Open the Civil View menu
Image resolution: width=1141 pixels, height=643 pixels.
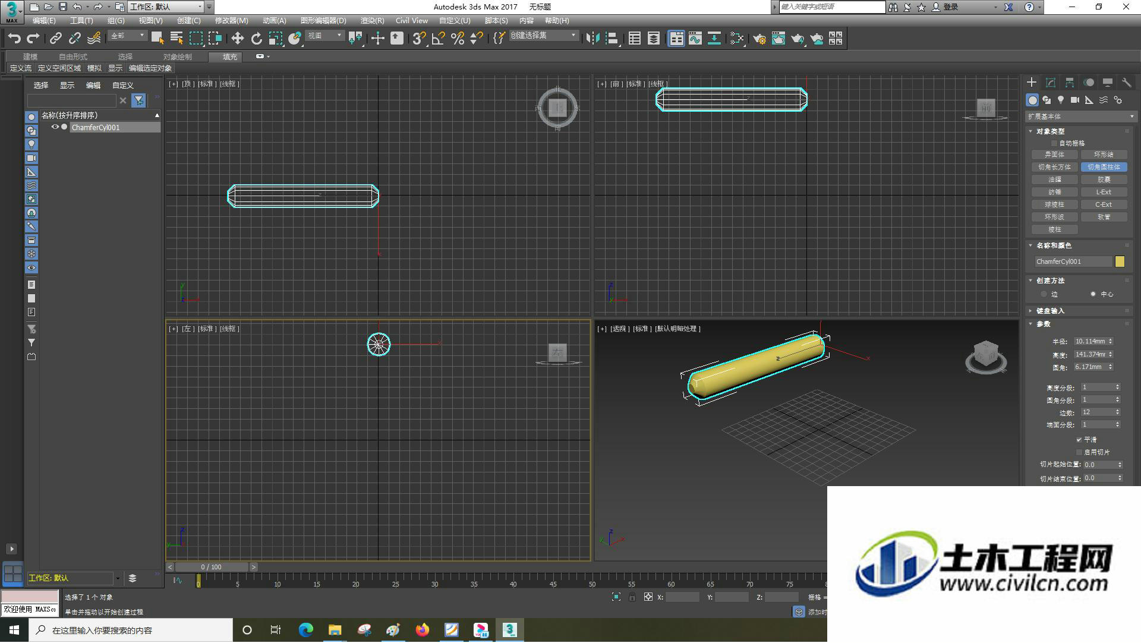pos(412,21)
